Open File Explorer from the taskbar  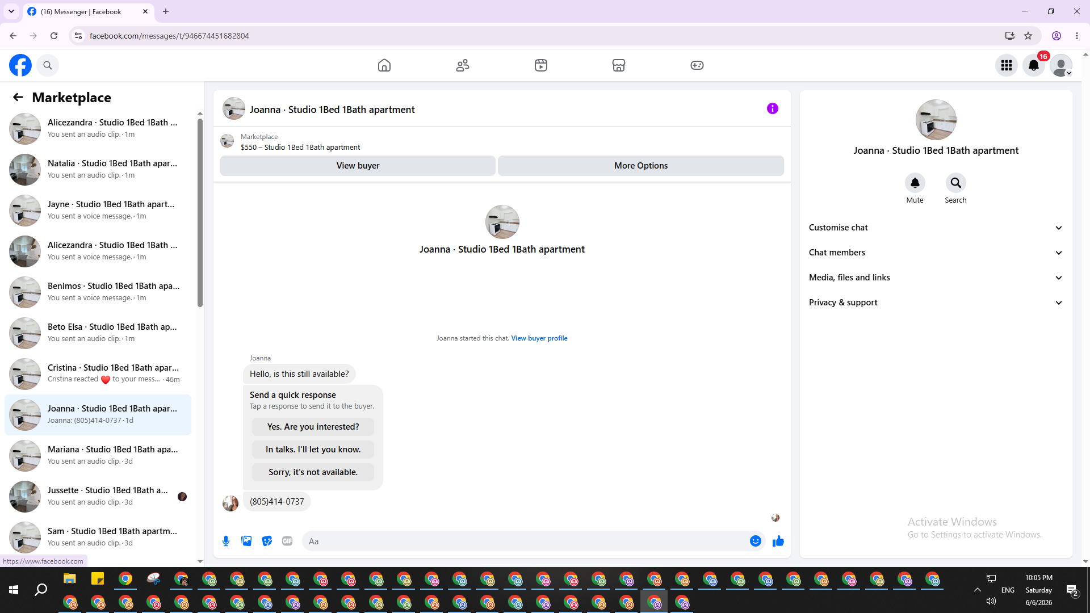point(69,579)
